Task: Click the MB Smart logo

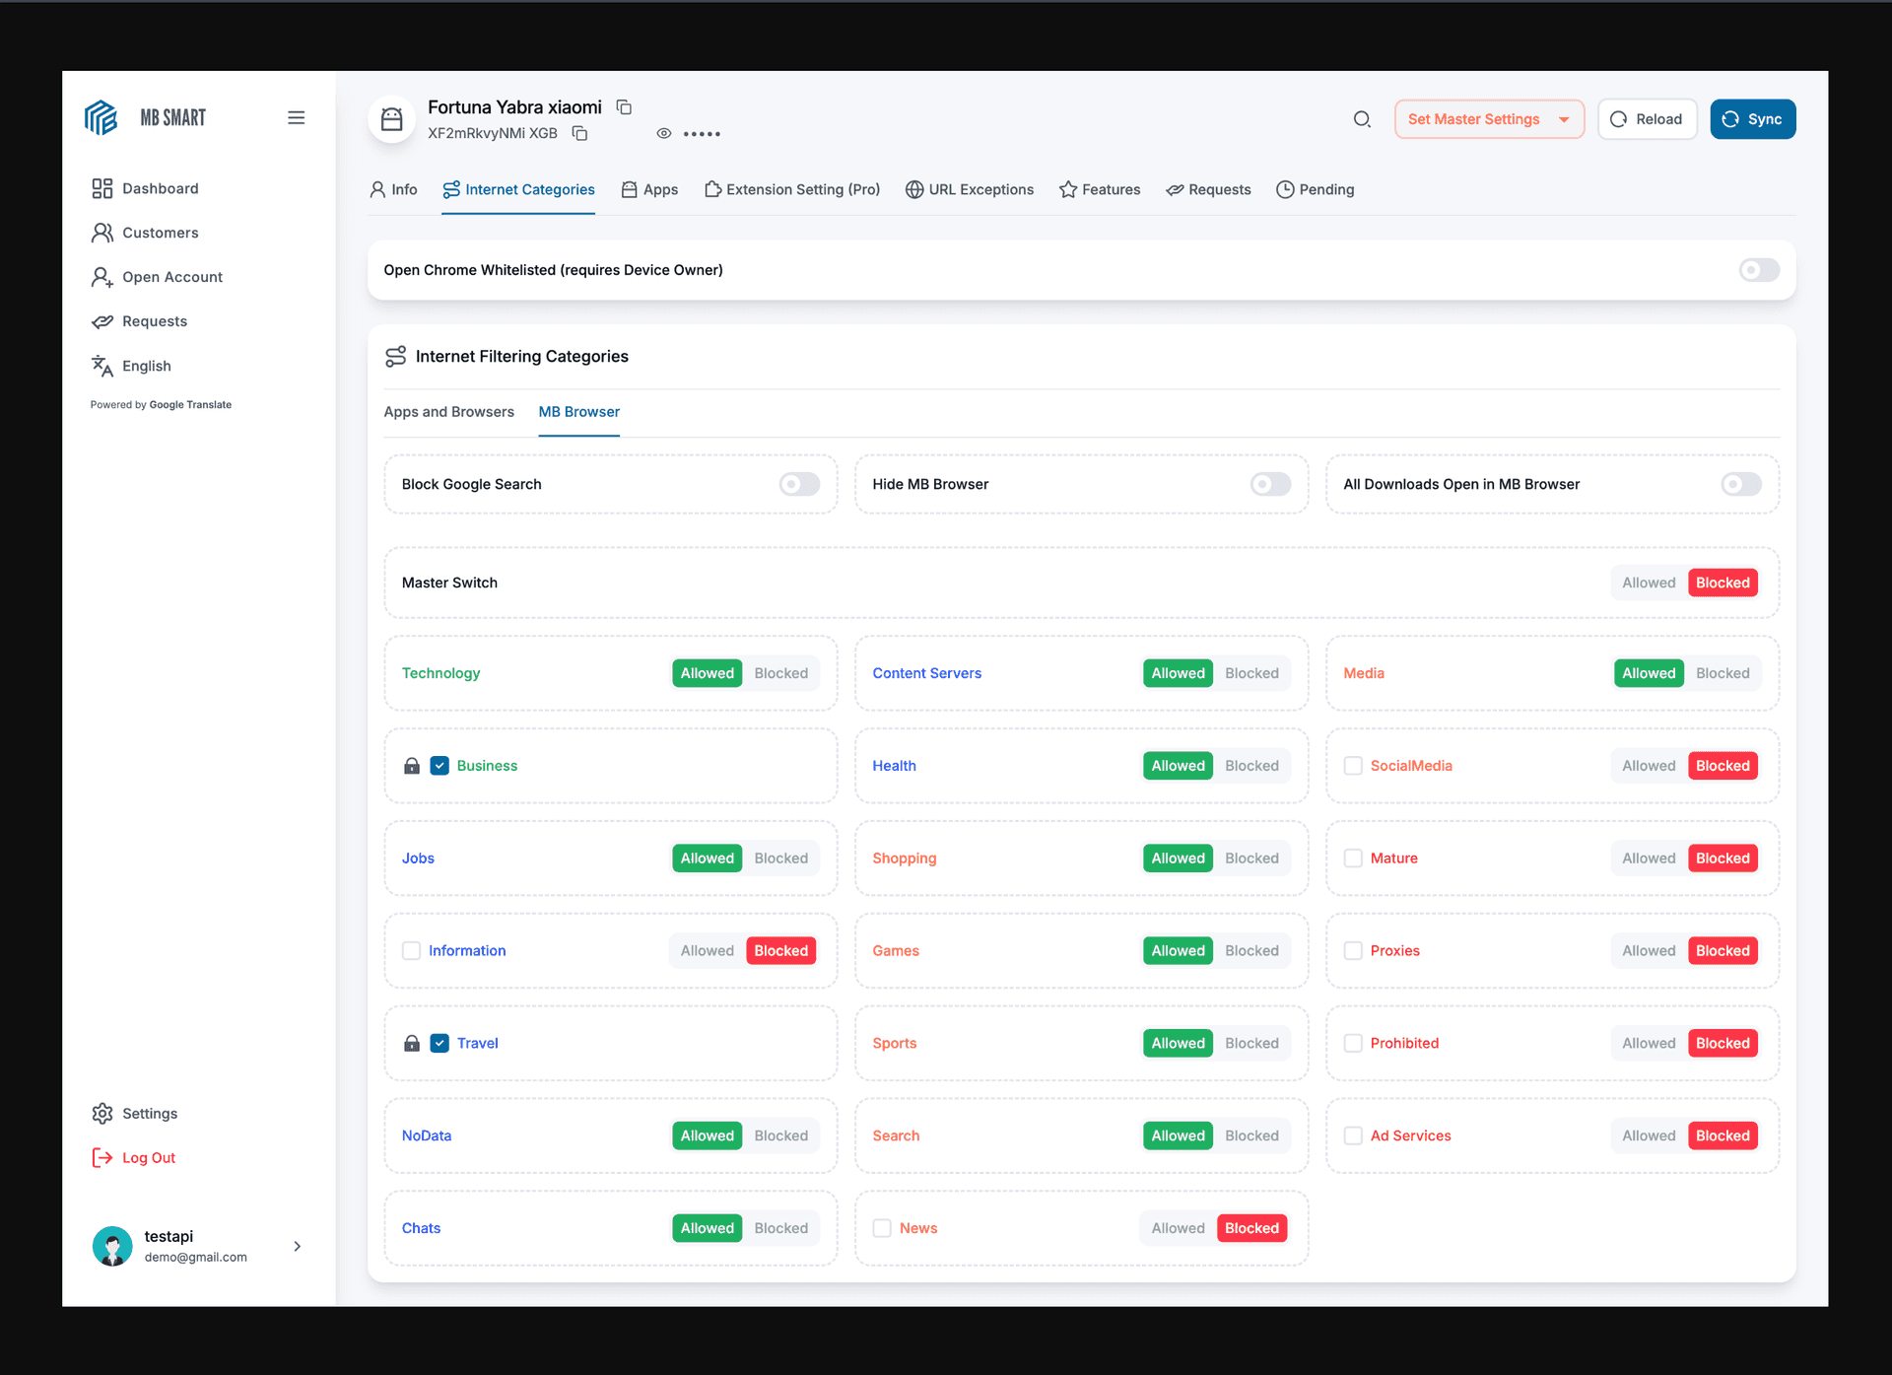Action: pos(101,117)
